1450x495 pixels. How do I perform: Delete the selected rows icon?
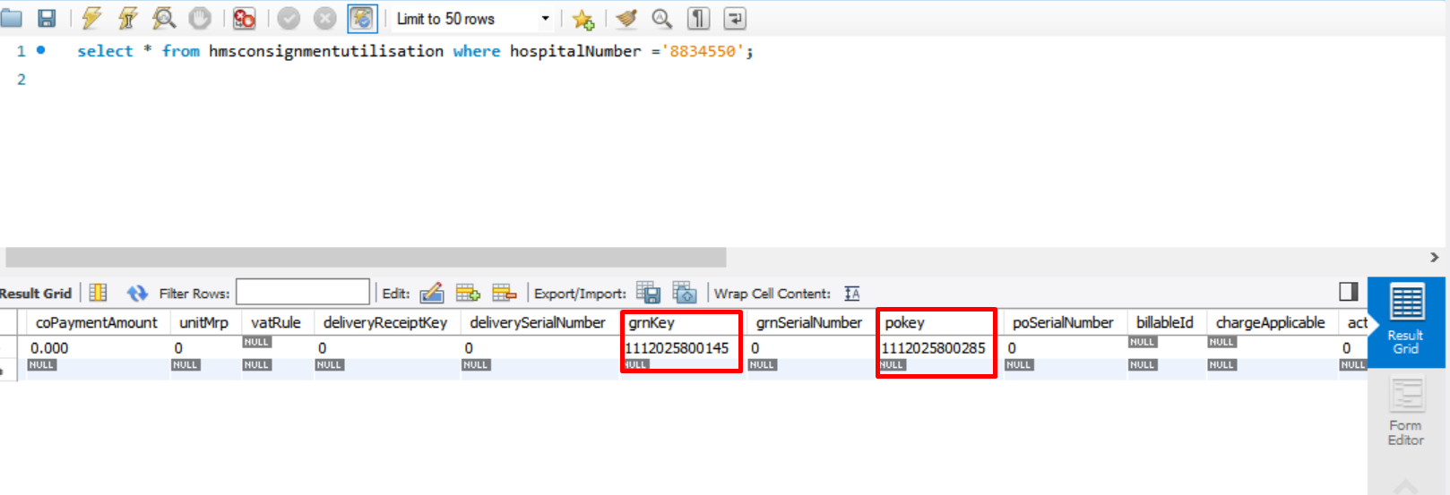(505, 293)
